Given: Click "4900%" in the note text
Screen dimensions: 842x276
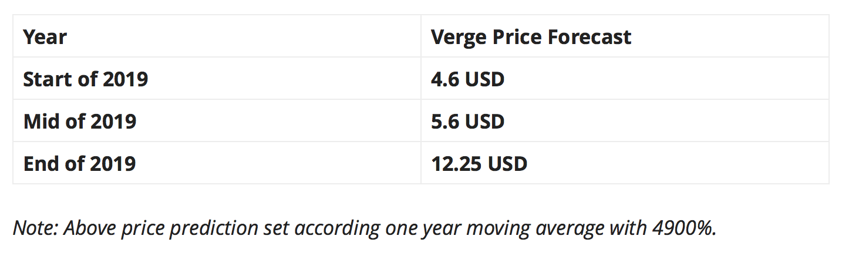Looking at the screenshot, I should point(683,228).
